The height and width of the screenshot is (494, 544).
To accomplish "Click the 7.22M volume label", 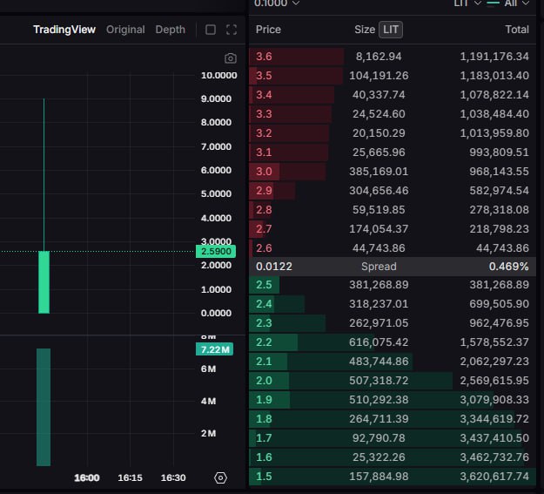I will 214,349.
